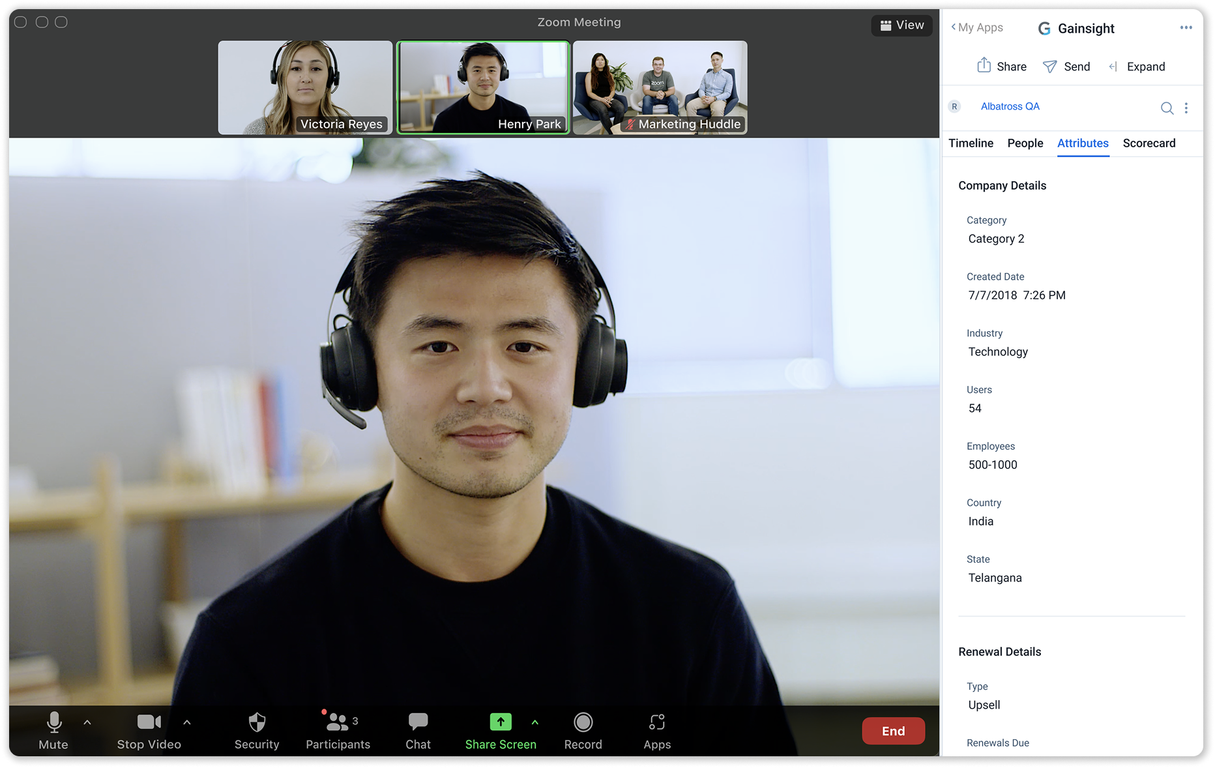The height and width of the screenshot is (768, 1215).
Task: Click the Users value 54
Action: pos(974,408)
